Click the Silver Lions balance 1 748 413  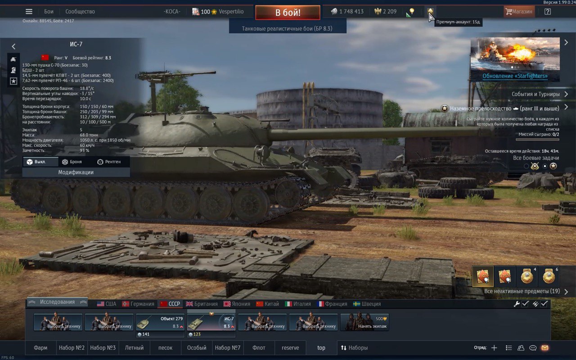point(347,12)
